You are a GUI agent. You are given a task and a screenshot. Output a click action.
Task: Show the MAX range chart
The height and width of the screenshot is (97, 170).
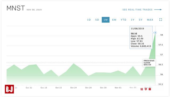pyautogui.click(x=150, y=20)
